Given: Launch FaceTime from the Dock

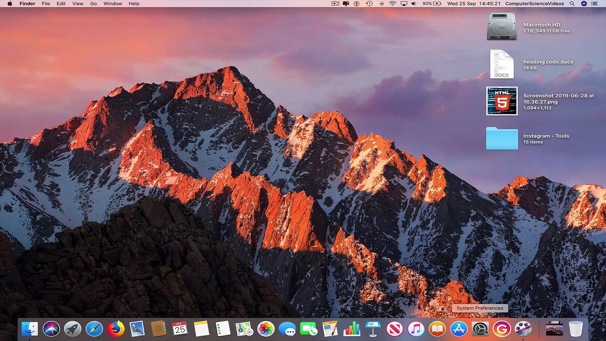Looking at the screenshot, I should tap(309, 329).
